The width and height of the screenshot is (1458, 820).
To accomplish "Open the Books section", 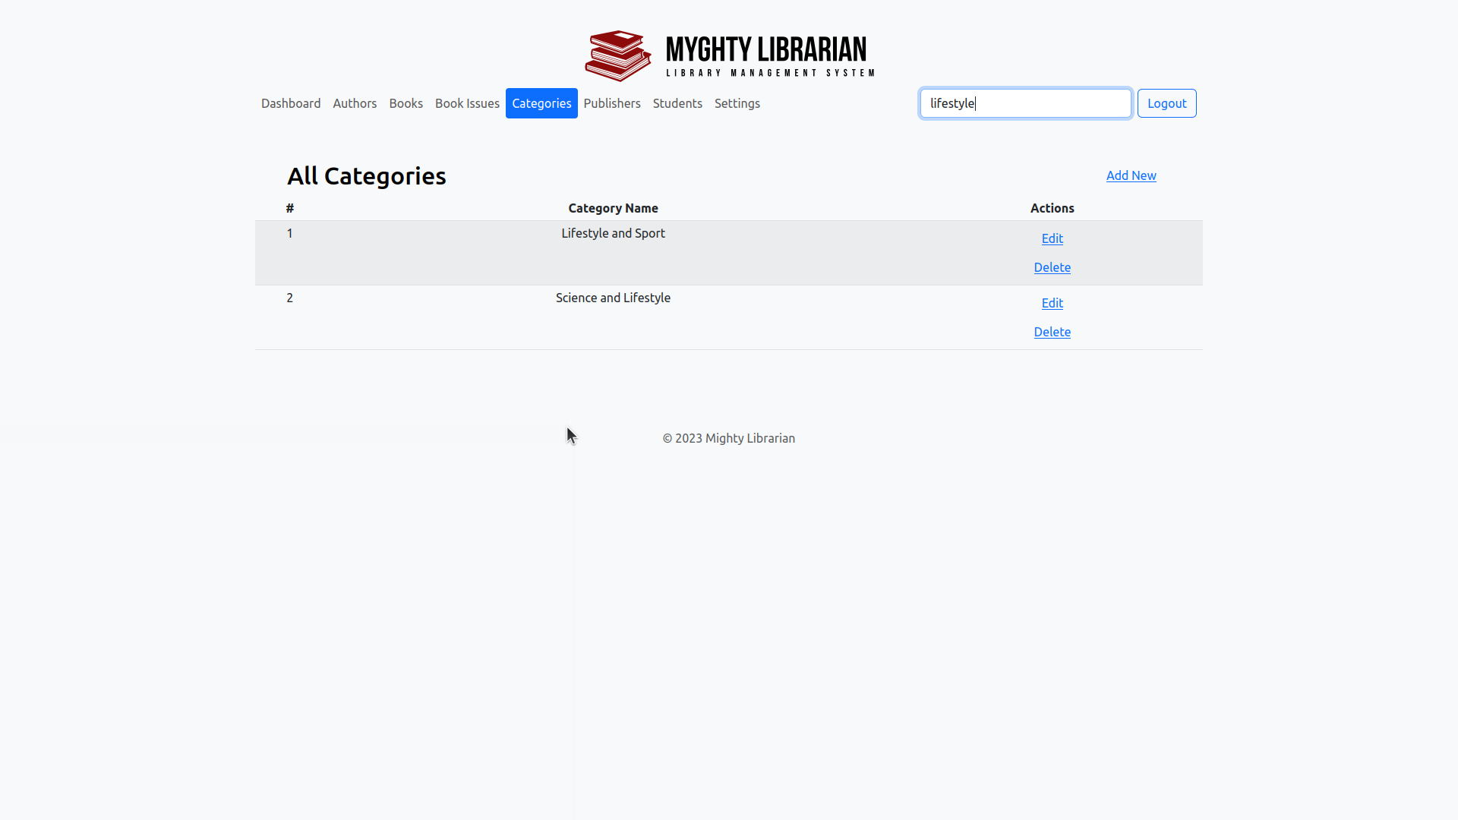I will (x=406, y=103).
